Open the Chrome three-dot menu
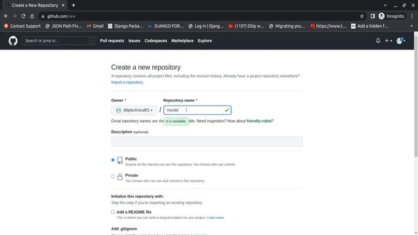 point(412,16)
